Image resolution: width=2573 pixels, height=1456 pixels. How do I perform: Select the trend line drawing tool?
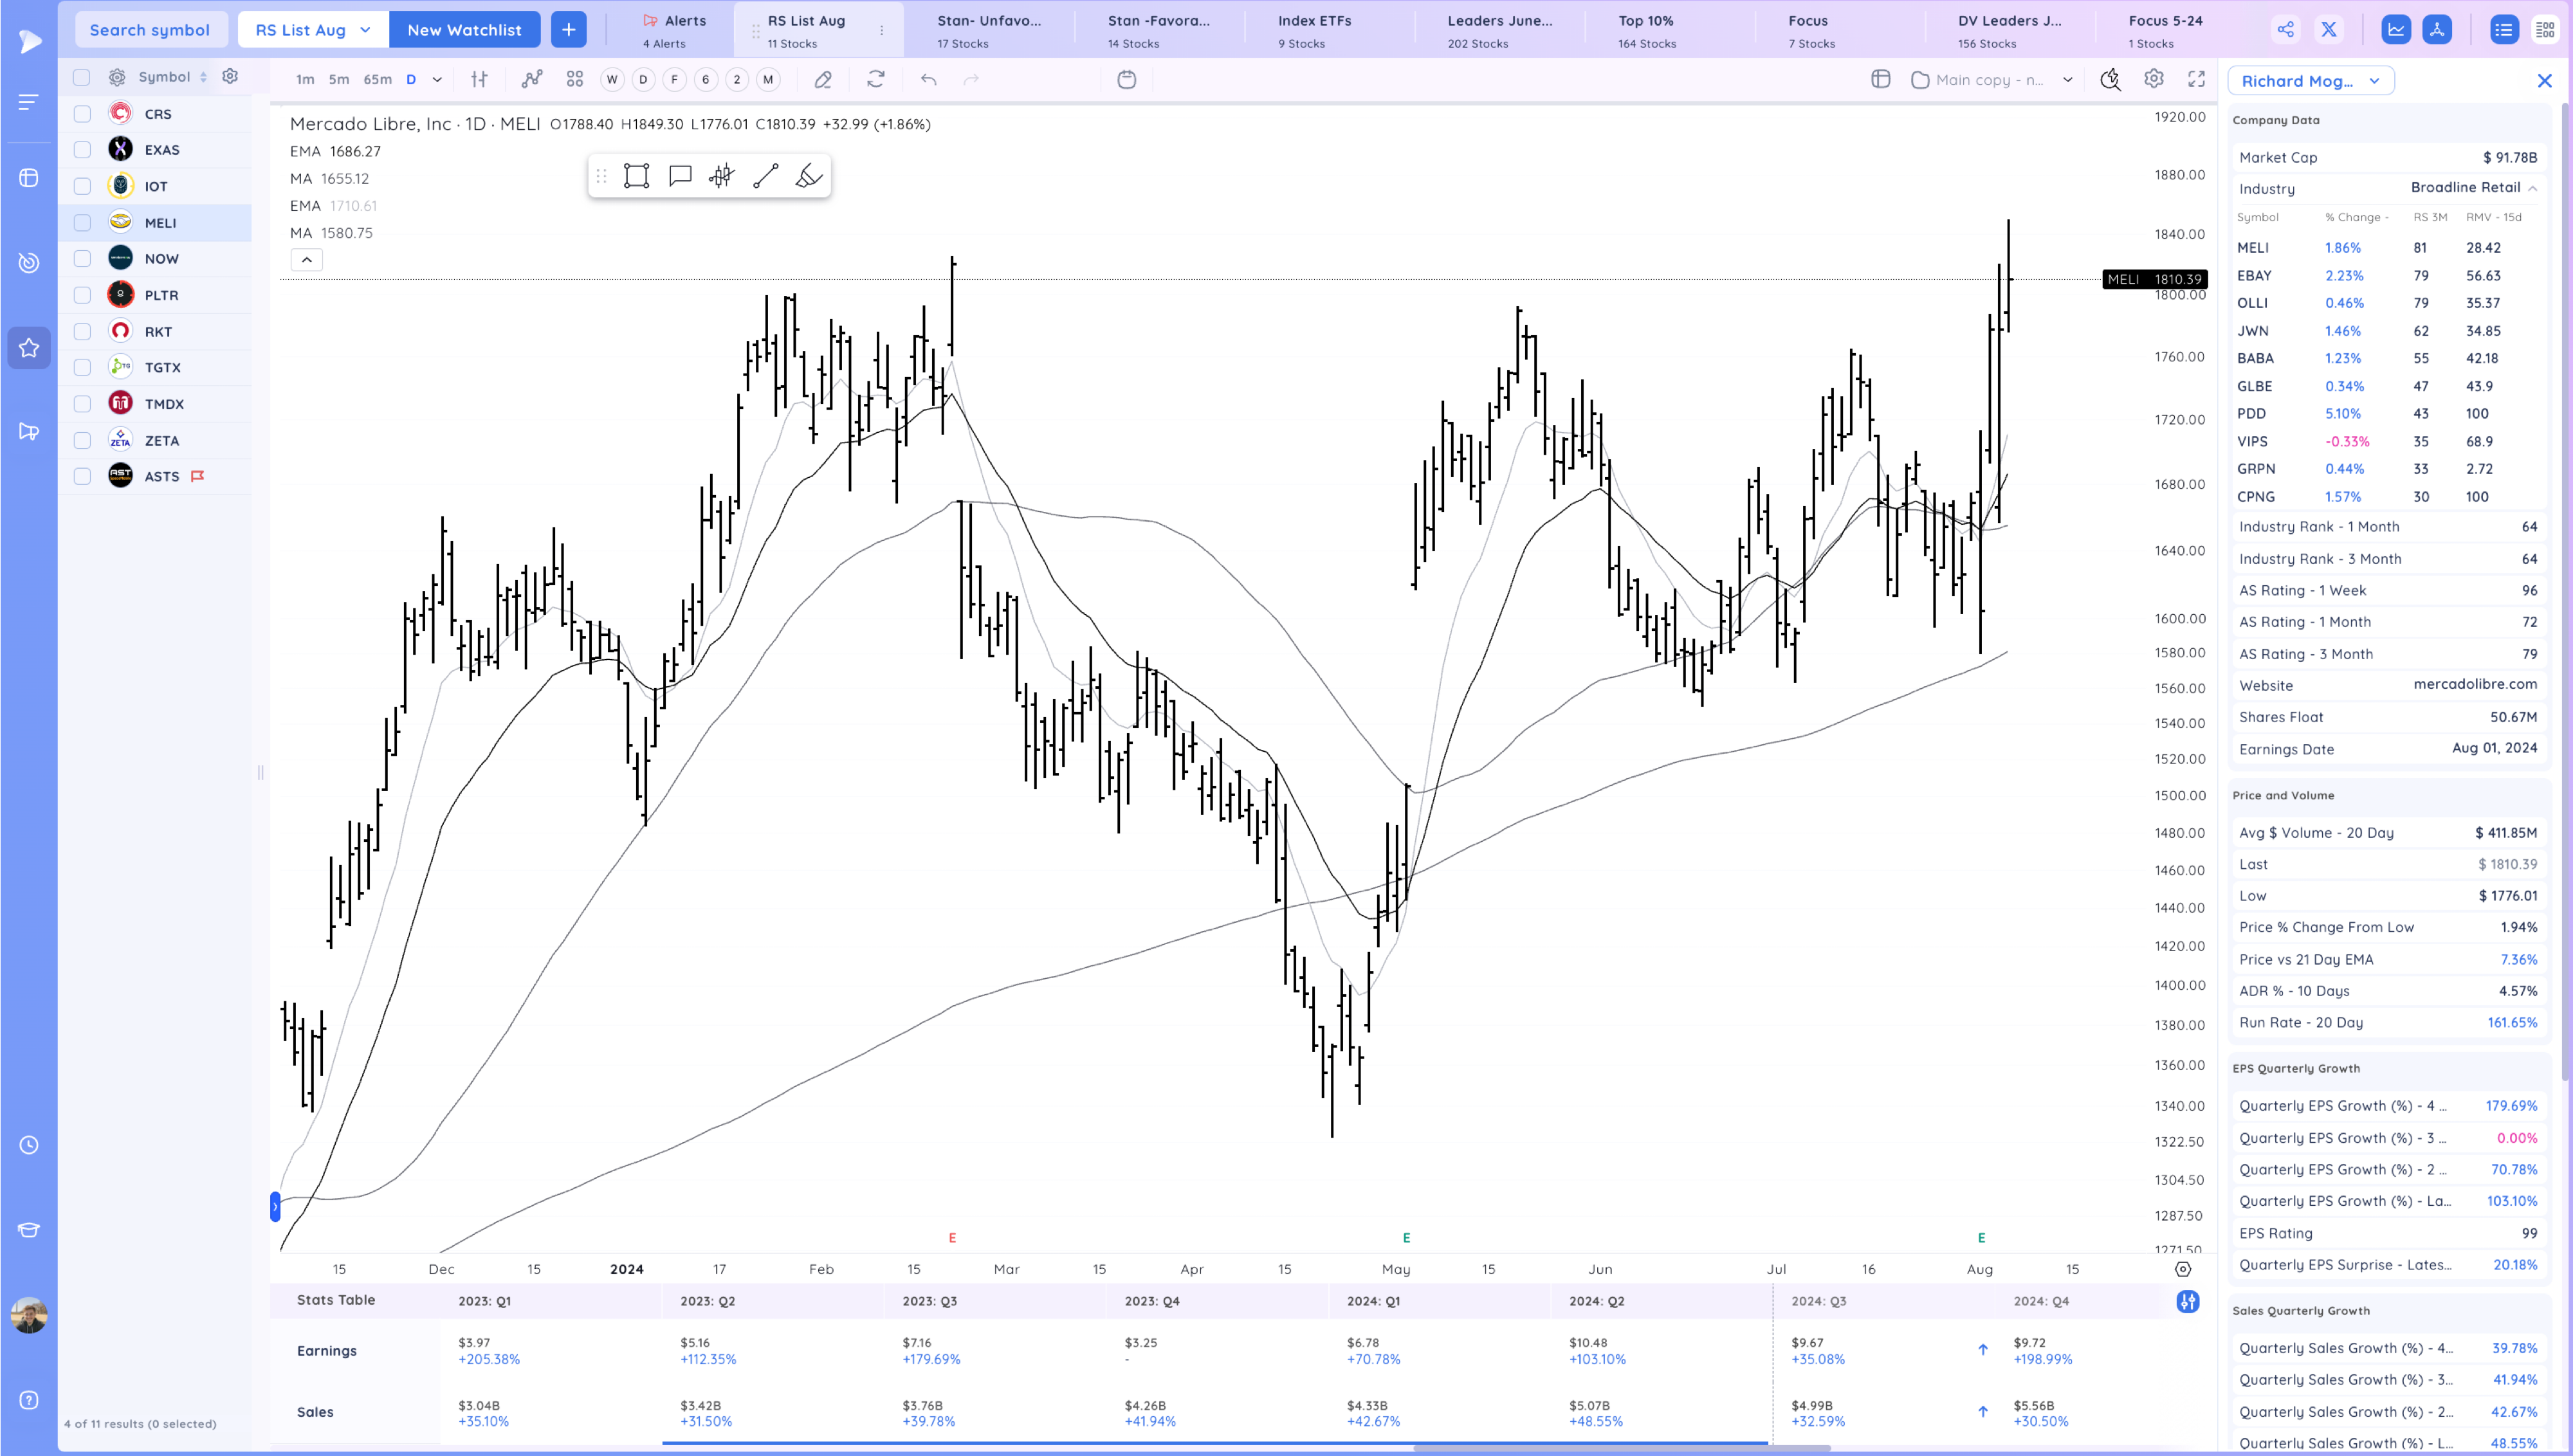click(x=765, y=176)
